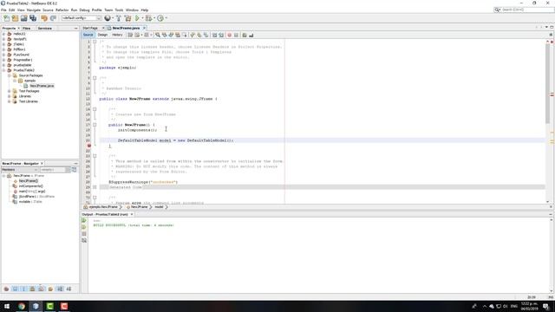Click the Build Project hammer icon
This screenshot has height=312, width=555.
(119, 18)
